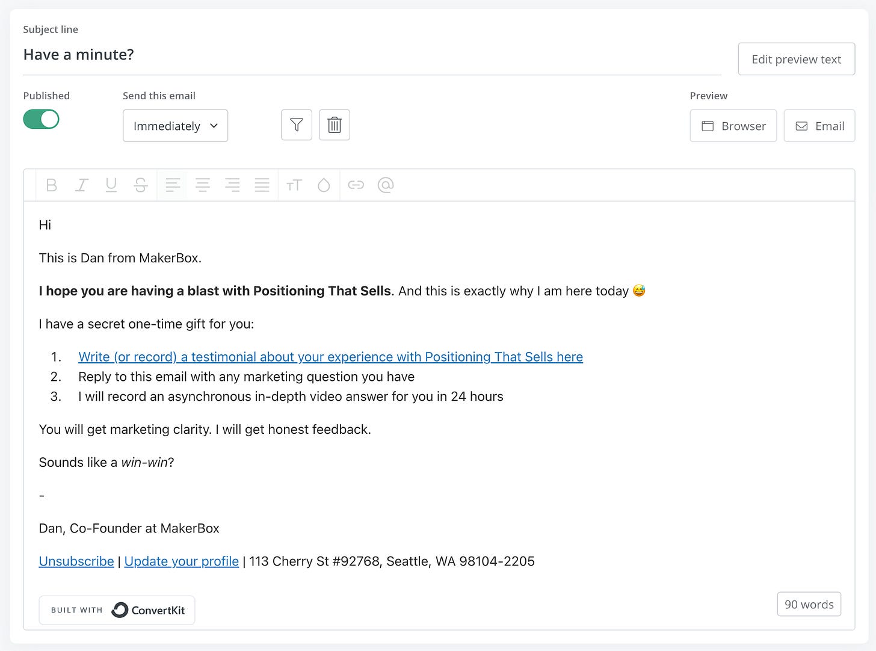This screenshot has width=876, height=651.
Task: Open the text color droplet tool
Action: [x=324, y=185]
